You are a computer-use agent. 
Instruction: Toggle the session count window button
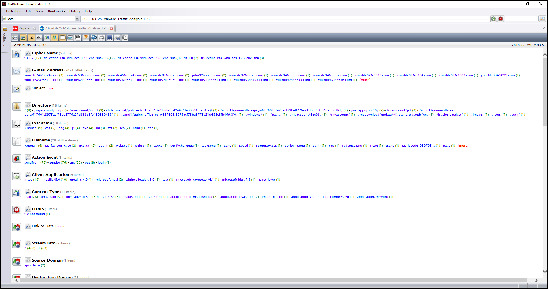pos(63,38)
